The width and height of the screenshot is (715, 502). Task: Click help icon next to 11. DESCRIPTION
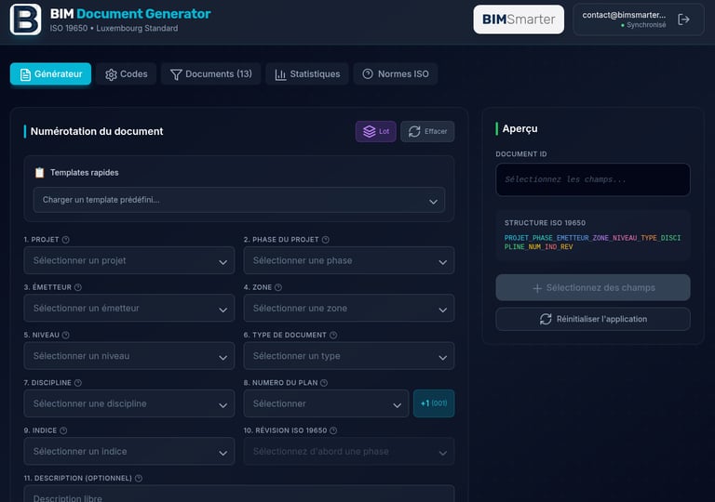pos(139,479)
